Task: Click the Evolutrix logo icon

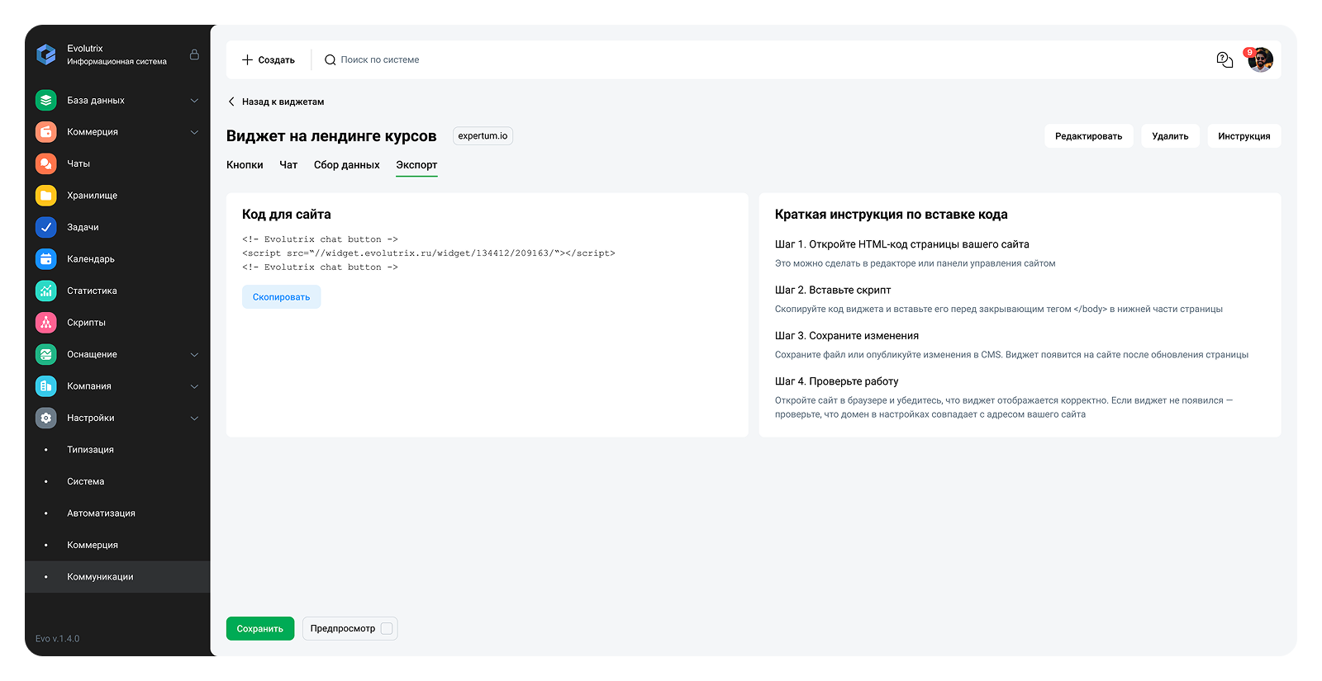Action: (x=46, y=54)
